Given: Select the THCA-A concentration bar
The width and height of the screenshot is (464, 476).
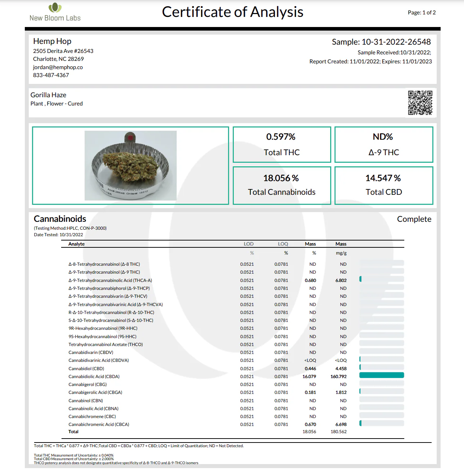Looking at the screenshot, I should (x=382, y=279).
